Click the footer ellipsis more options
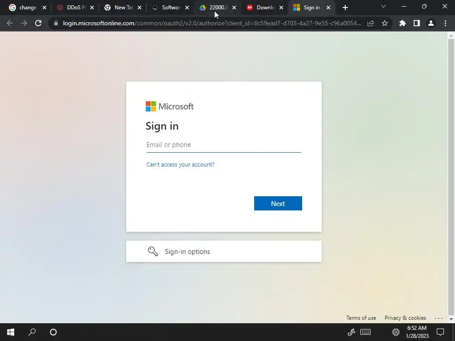This screenshot has width=455, height=341. click(x=439, y=318)
